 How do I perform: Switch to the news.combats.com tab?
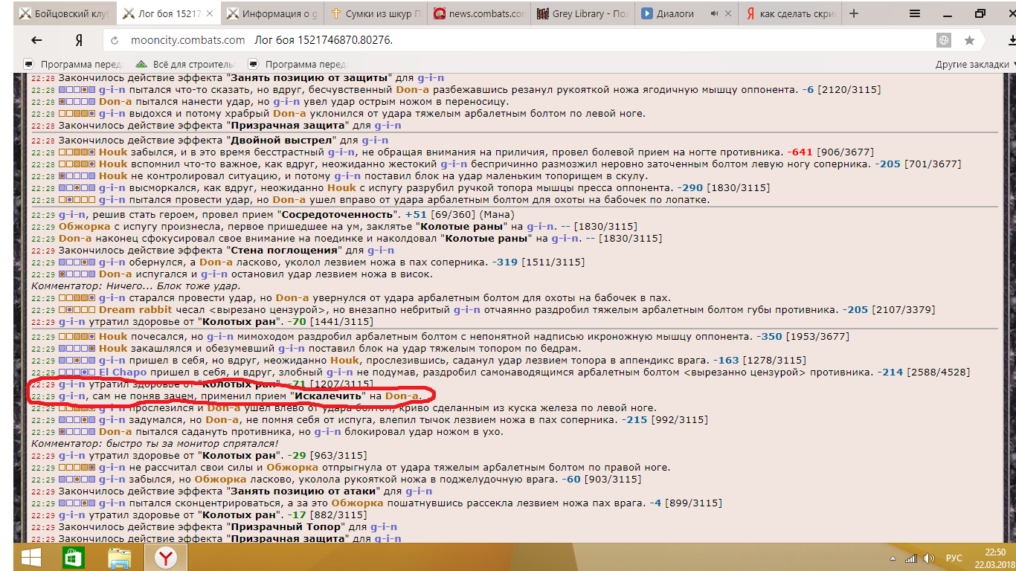(480, 13)
